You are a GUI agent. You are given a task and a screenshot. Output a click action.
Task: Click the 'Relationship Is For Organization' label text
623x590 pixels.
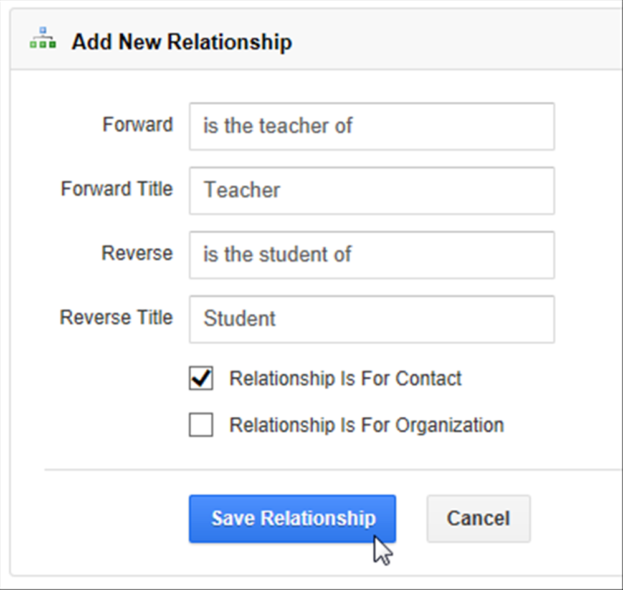[366, 425]
